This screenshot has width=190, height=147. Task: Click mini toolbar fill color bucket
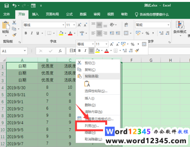point(97,51)
